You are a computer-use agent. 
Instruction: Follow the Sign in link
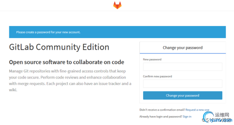coord(187,117)
